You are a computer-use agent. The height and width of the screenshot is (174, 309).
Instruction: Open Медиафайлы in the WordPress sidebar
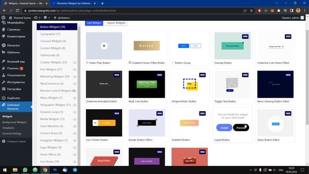point(16,23)
